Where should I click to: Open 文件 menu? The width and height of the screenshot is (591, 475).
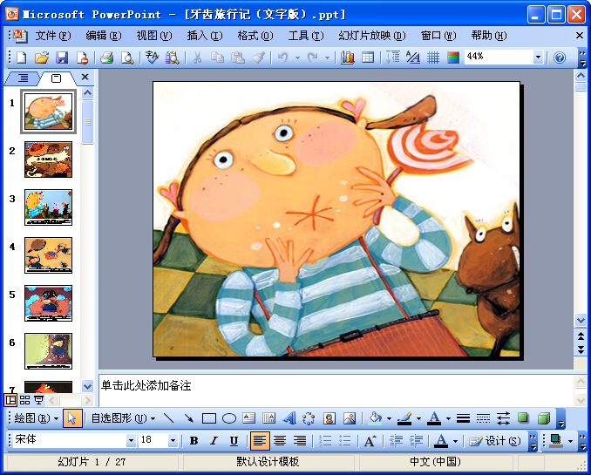point(53,36)
